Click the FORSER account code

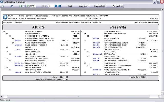tap(96, 47)
